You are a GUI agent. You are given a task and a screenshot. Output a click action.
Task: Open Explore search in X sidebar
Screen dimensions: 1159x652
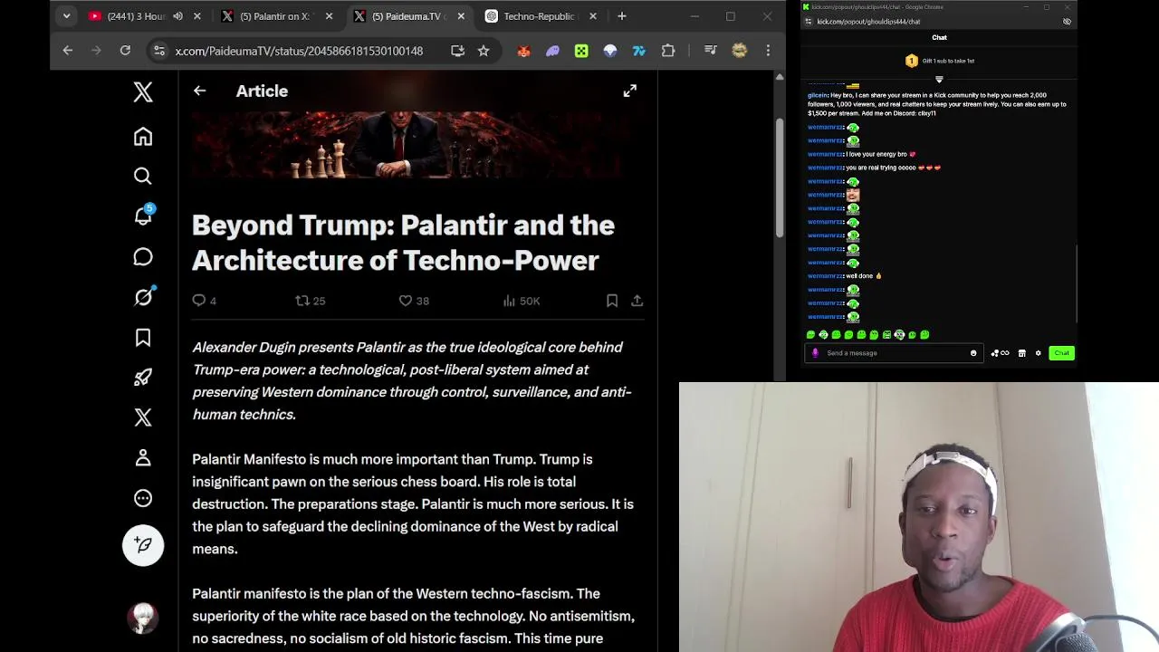tap(143, 176)
